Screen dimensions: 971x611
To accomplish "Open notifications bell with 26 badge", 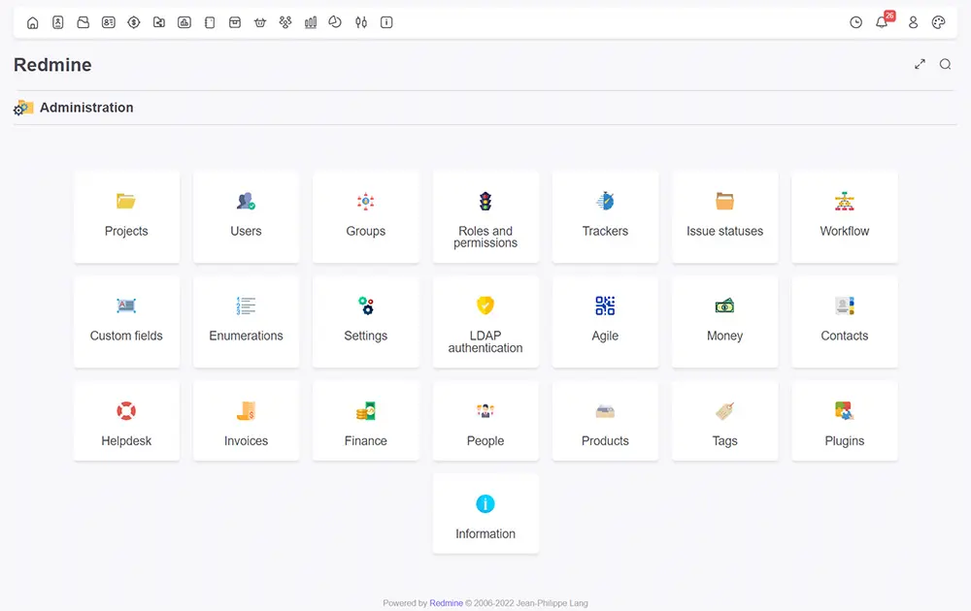I will click(x=883, y=21).
